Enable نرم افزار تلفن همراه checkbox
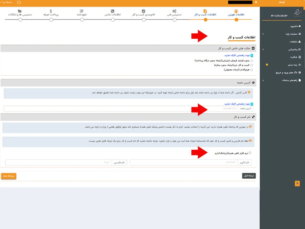 coord(250,153)
